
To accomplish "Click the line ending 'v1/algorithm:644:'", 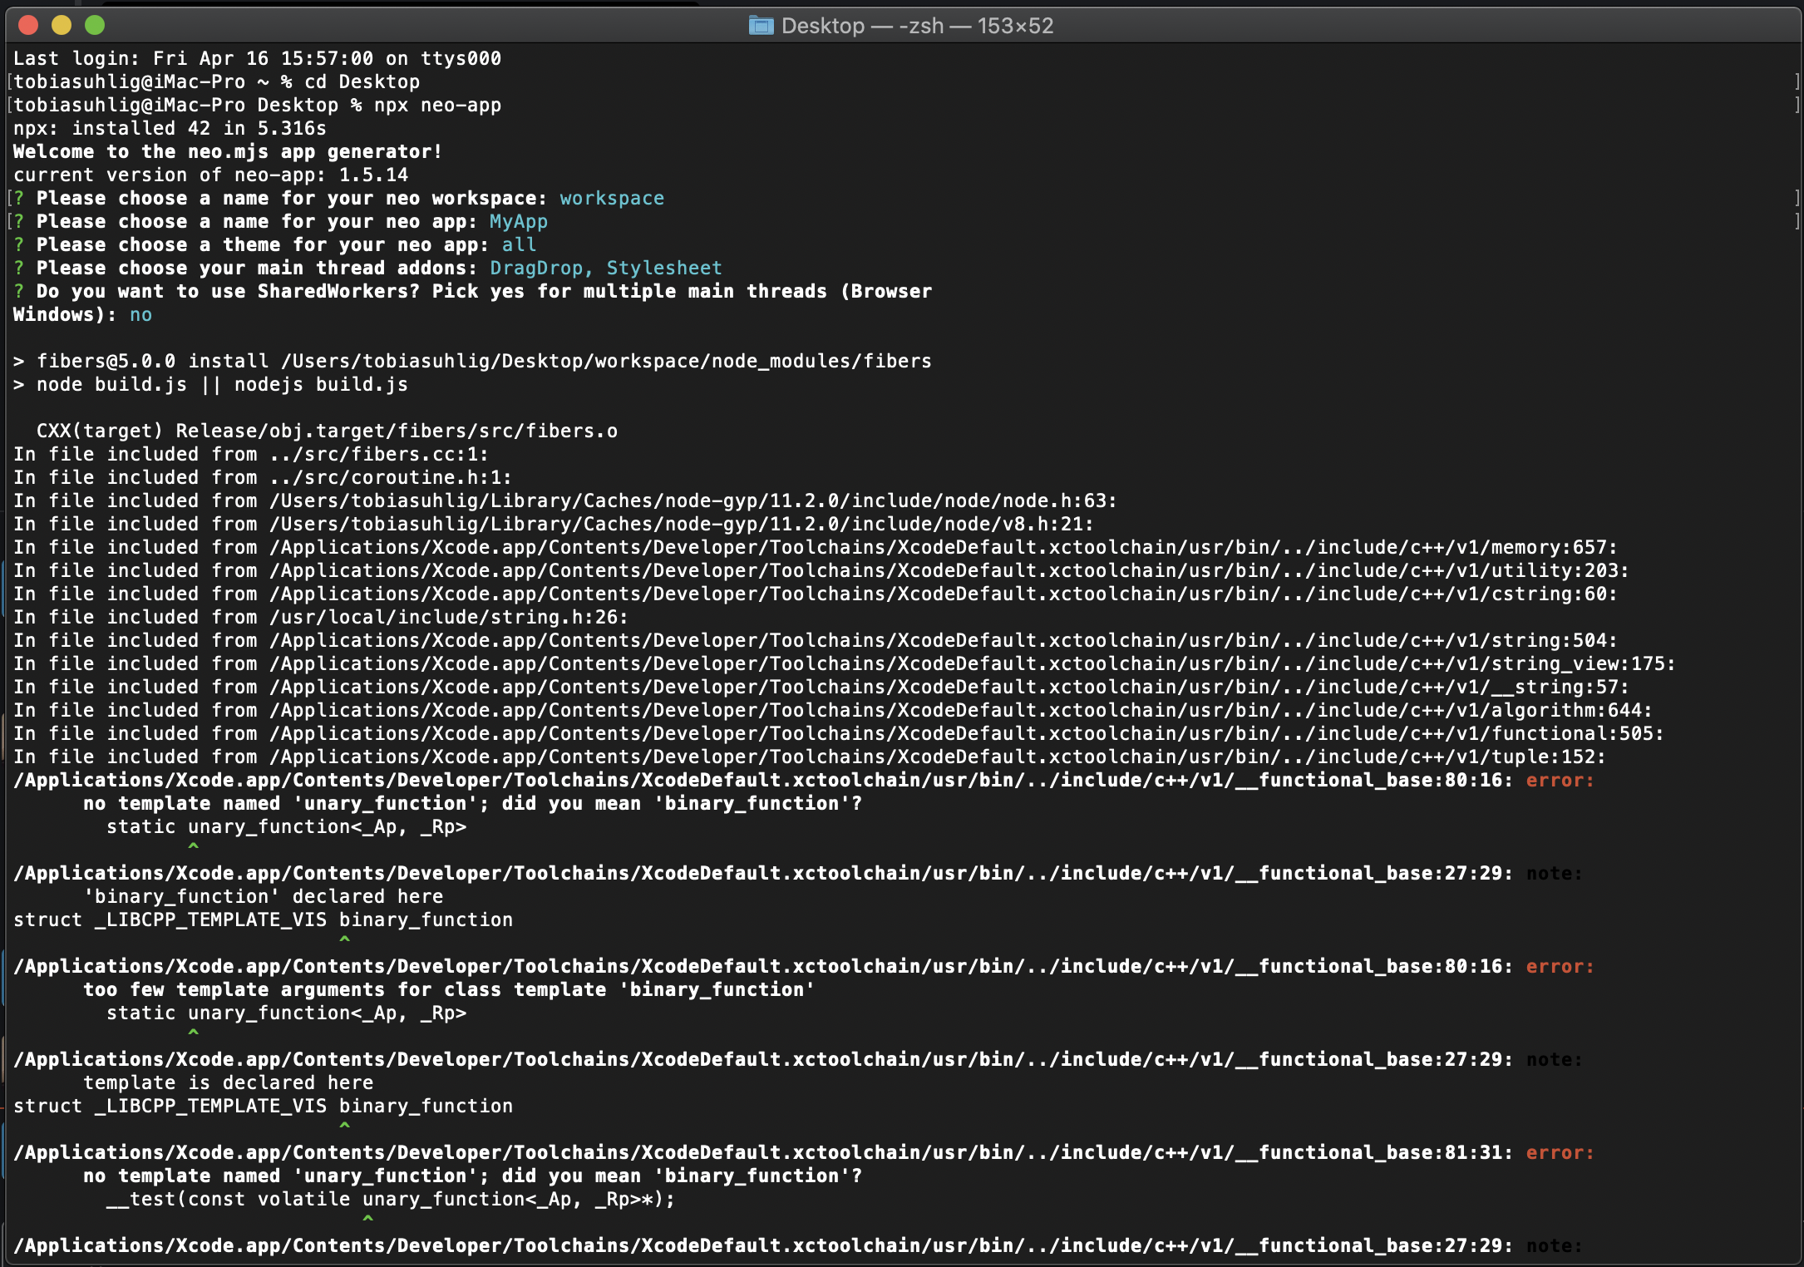I will [833, 710].
